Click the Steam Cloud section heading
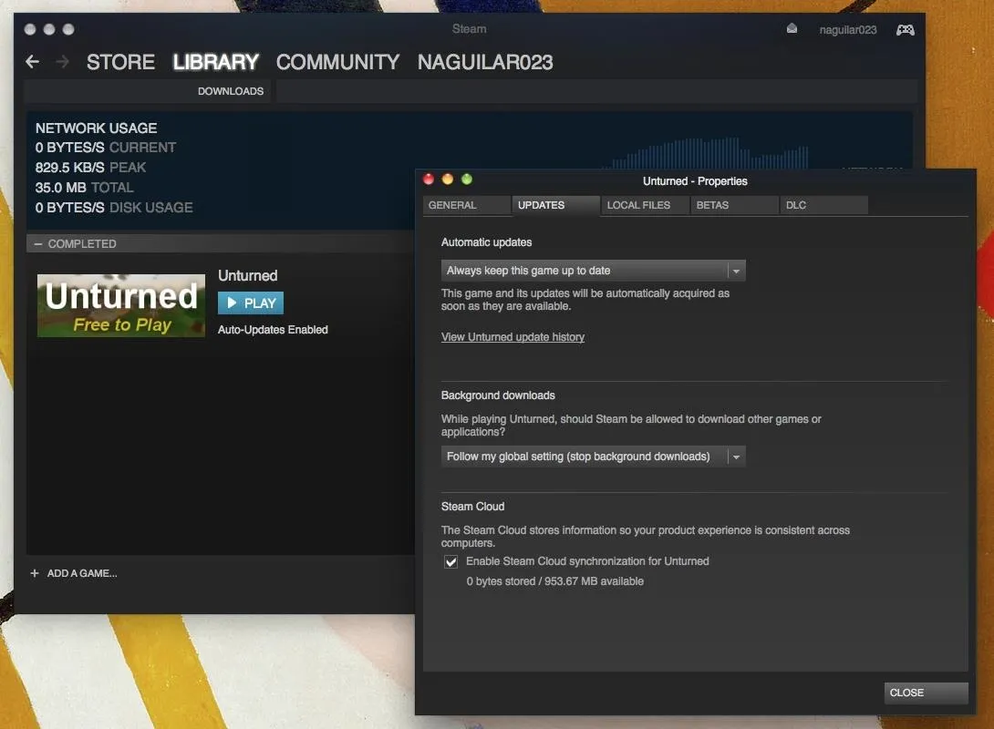This screenshot has width=994, height=729. pyautogui.click(x=473, y=507)
